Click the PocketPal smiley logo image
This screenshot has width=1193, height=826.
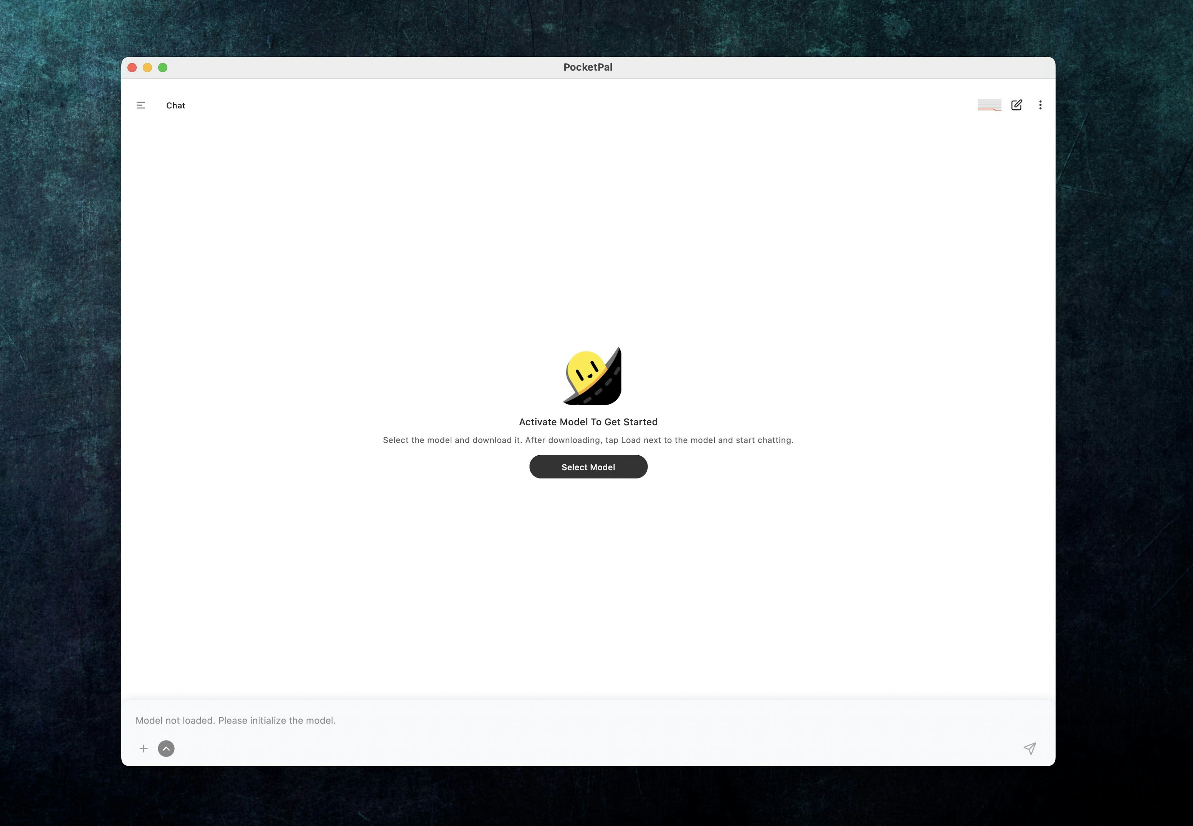coord(592,376)
